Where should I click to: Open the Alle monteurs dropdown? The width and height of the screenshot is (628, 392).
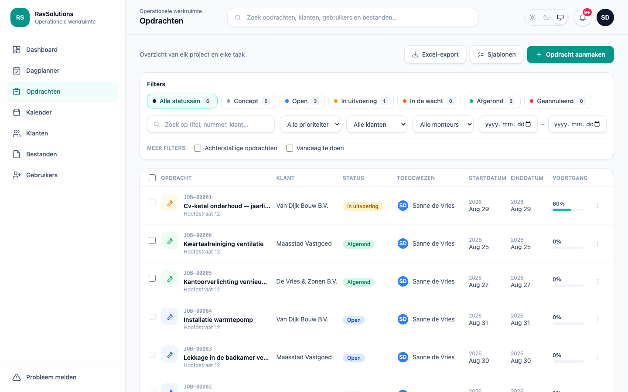(443, 124)
